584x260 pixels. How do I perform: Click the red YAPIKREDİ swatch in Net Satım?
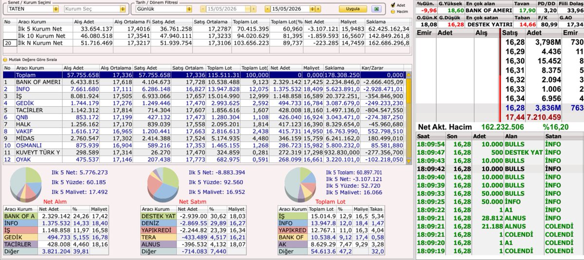[158, 230]
